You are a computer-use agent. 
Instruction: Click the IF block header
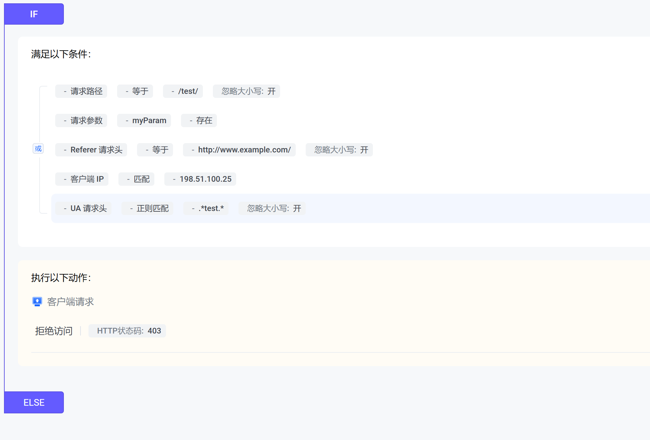tap(34, 14)
